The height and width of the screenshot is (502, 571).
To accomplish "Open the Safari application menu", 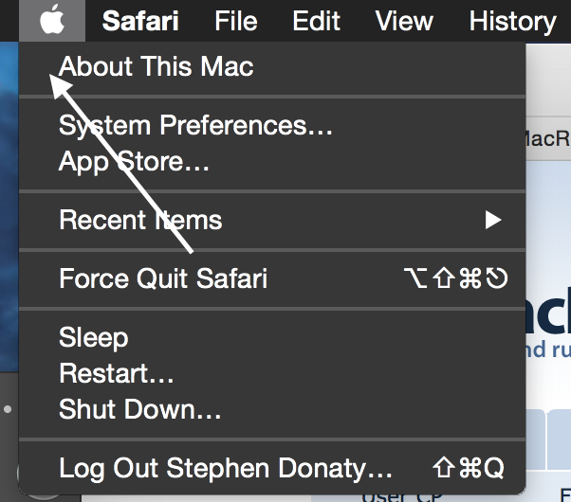I will [140, 21].
